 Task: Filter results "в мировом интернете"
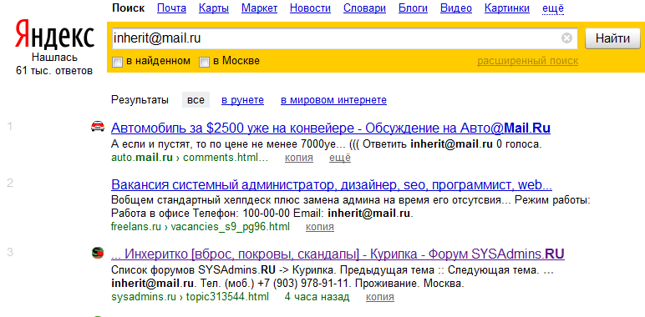pyautogui.click(x=333, y=100)
